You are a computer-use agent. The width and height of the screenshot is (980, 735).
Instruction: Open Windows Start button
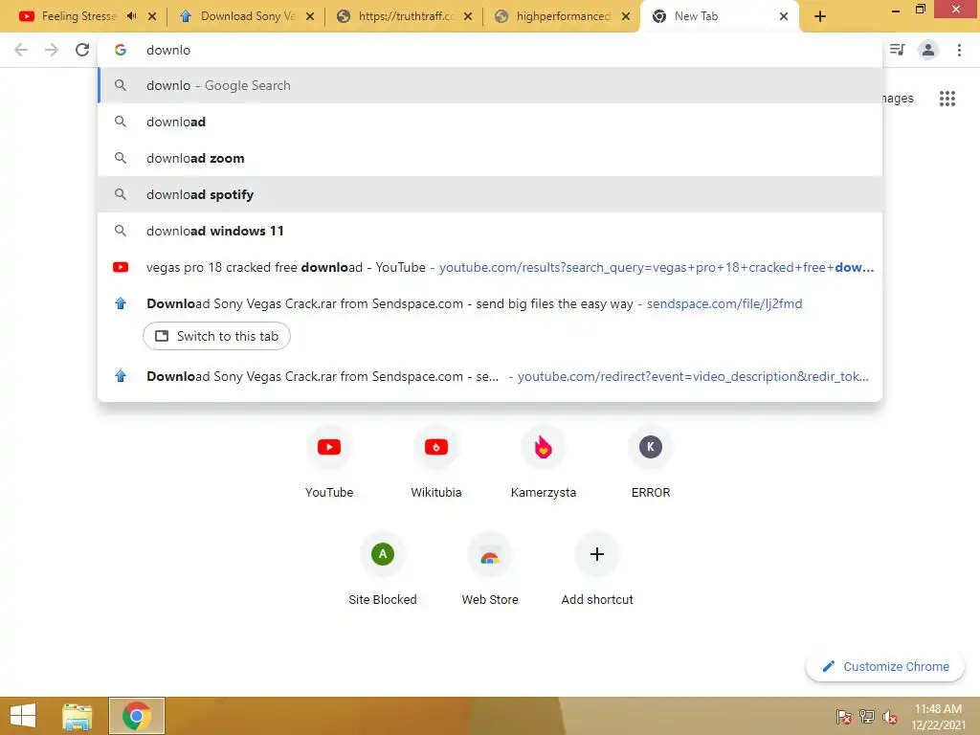23,716
